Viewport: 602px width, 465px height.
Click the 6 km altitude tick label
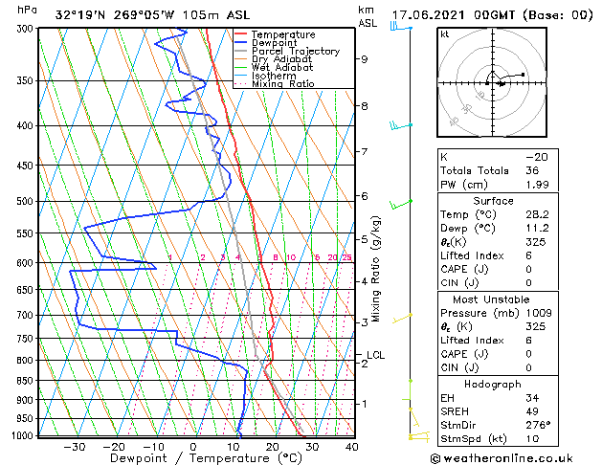(x=364, y=196)
